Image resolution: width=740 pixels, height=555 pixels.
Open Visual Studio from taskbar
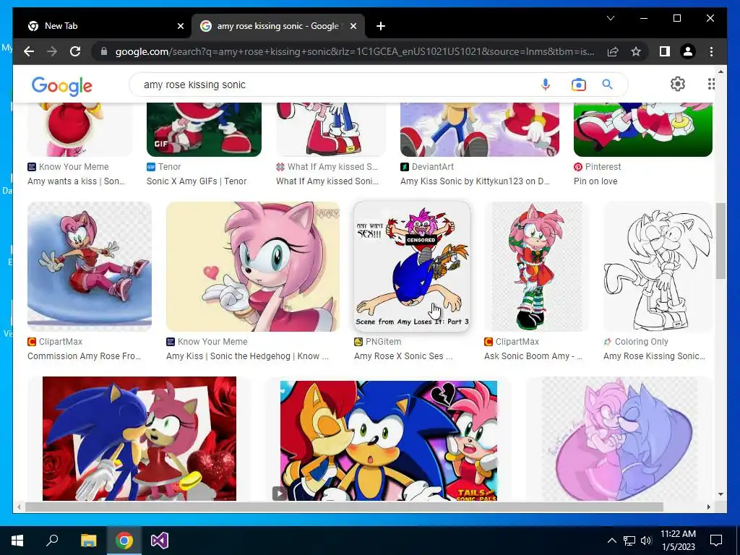pyautogui.click(x=160, y=541)
